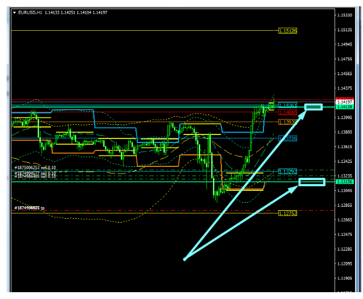The height and width of the screenshot is (299, 363).
Task: Select the orange 1.13938 level label
Action: [x=287, y=122]
